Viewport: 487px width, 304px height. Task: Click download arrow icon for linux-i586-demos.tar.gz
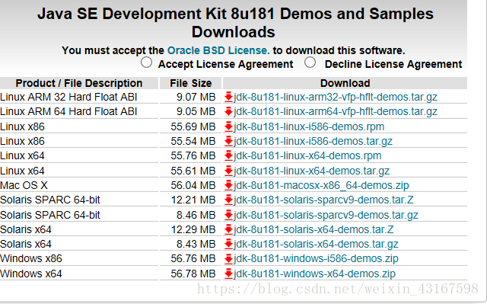[228, 141]
